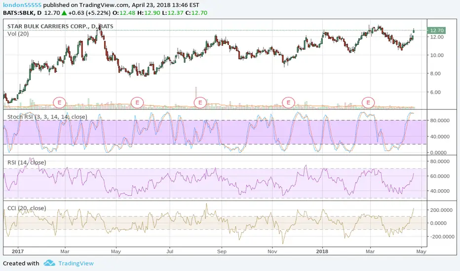Click the Sep label on time axis
460x271 pixels.
[x=222, y=251]
